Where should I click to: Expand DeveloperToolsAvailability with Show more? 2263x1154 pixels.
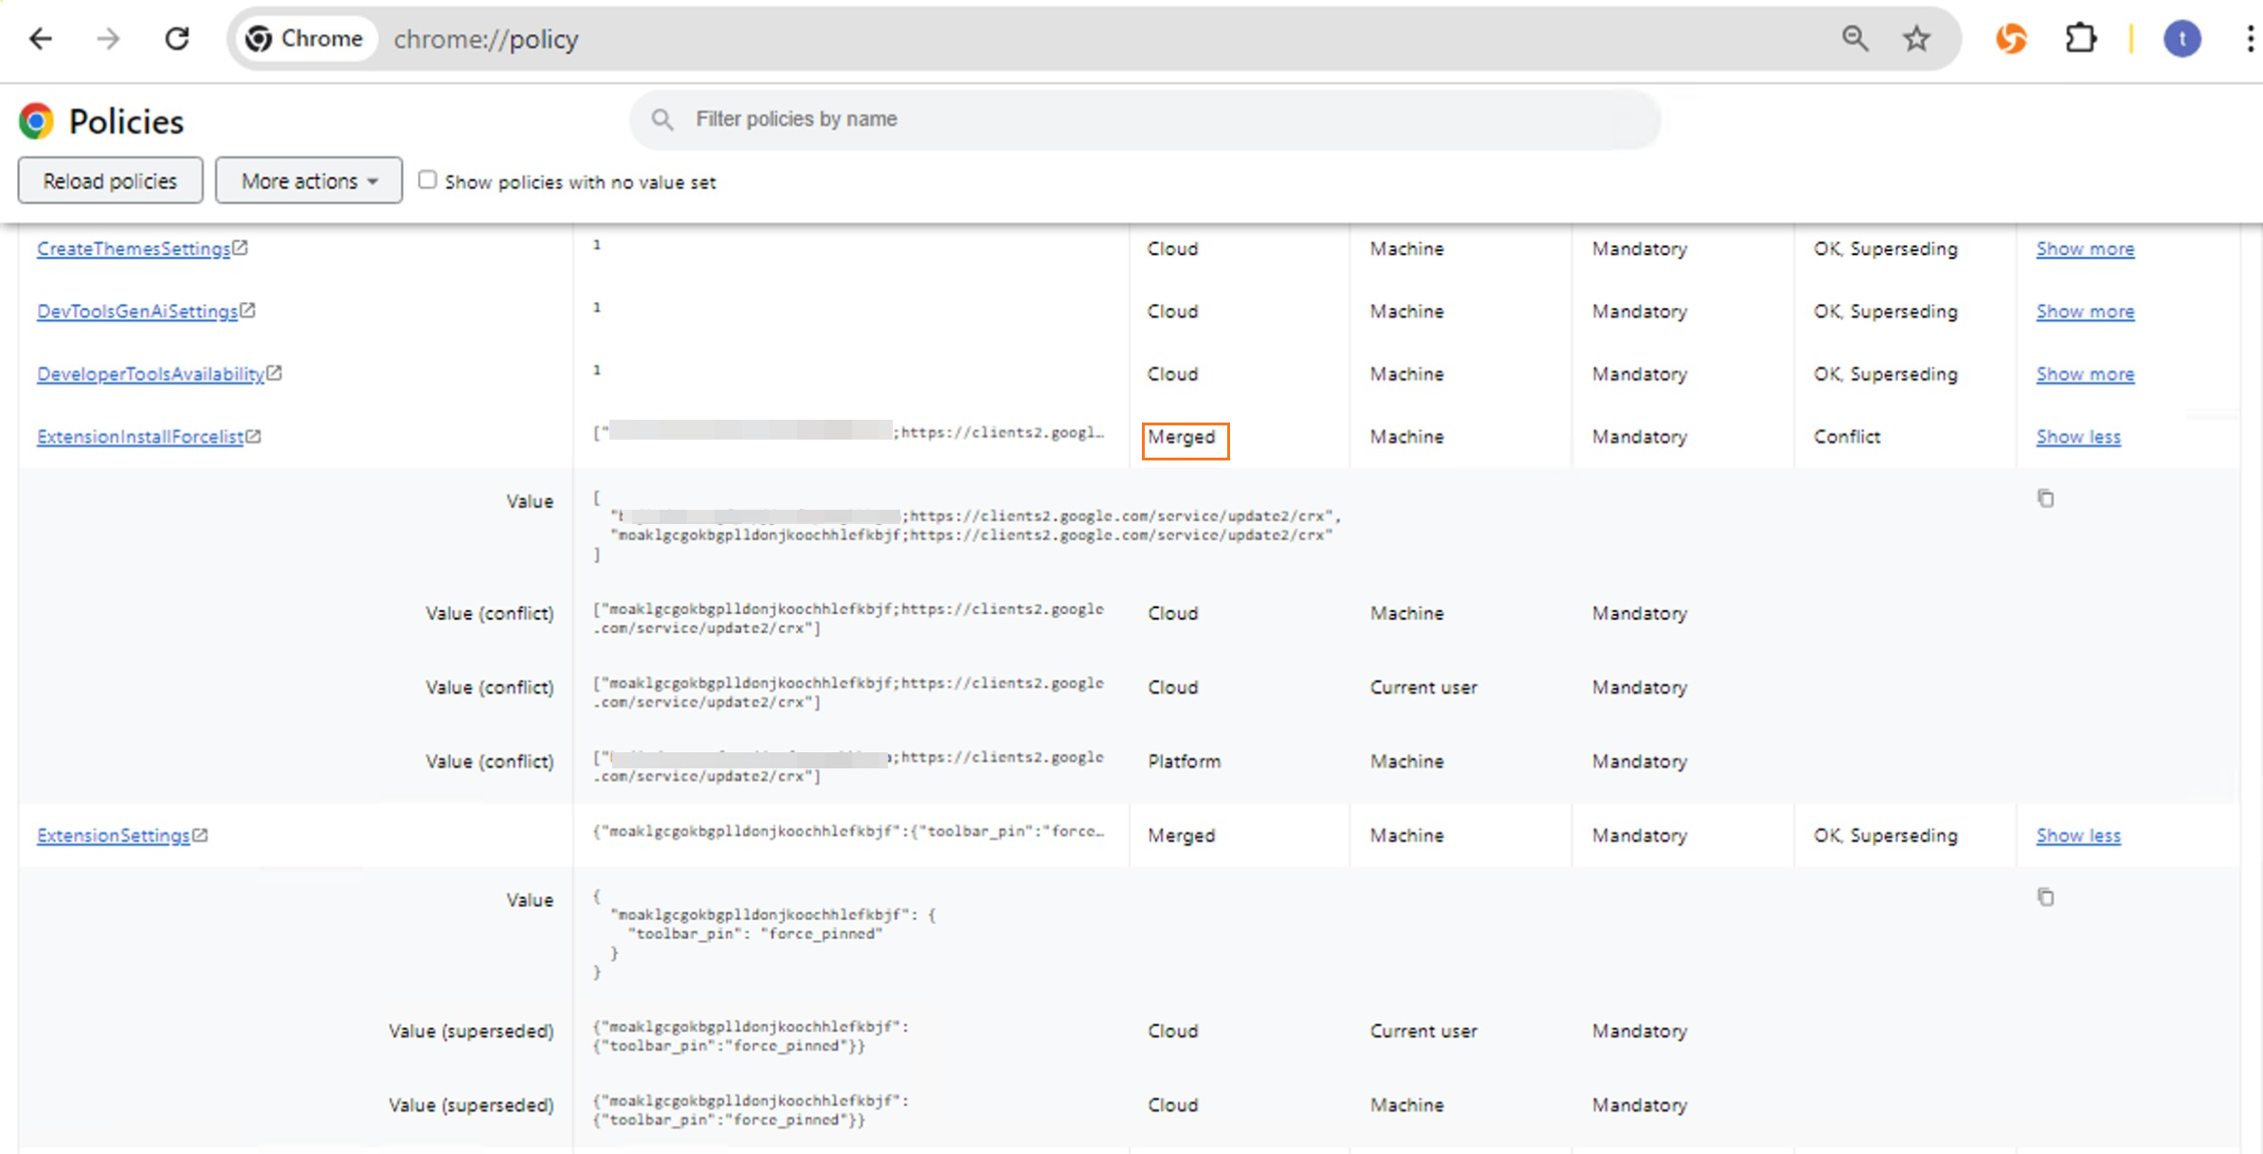pos(2085,374)
